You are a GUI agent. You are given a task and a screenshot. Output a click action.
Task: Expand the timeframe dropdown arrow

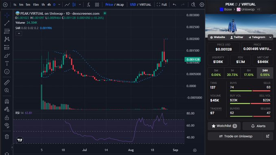coord(59,5)
